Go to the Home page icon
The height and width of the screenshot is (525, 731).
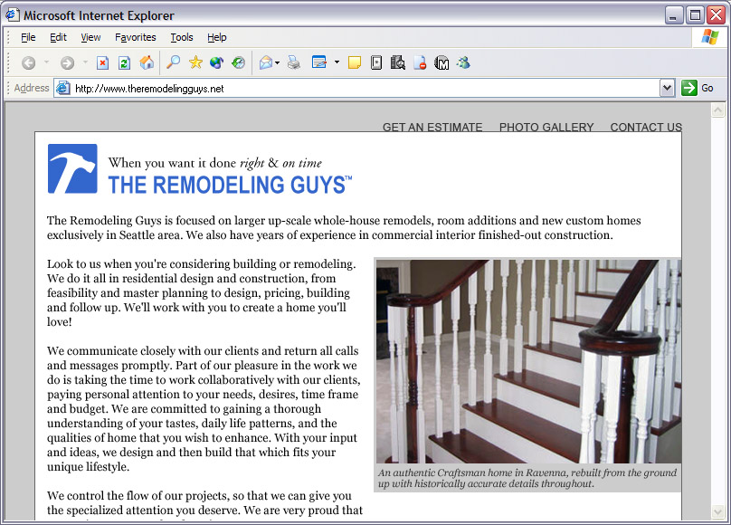(146, 63)
